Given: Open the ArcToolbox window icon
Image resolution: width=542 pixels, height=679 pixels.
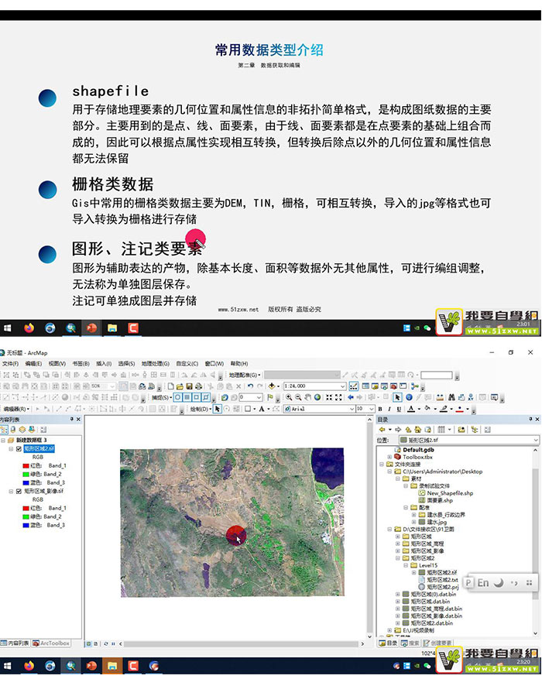Looking at the screenshot, I should (393, 386).
